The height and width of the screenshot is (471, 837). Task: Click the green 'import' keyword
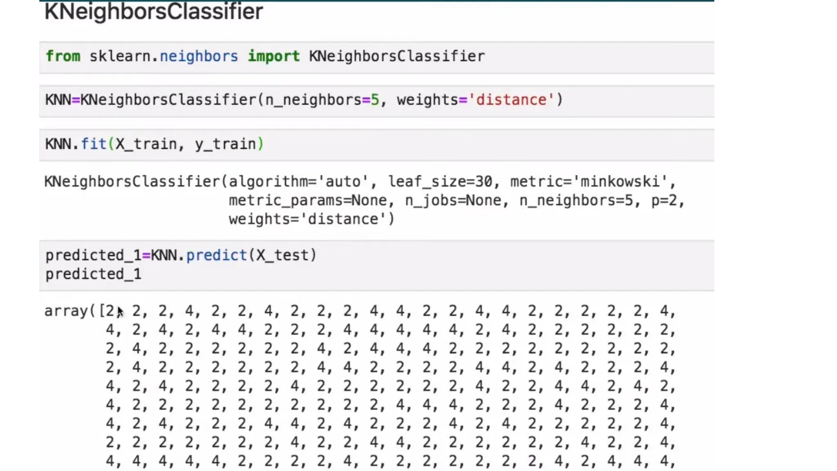(x=273, y=56)
